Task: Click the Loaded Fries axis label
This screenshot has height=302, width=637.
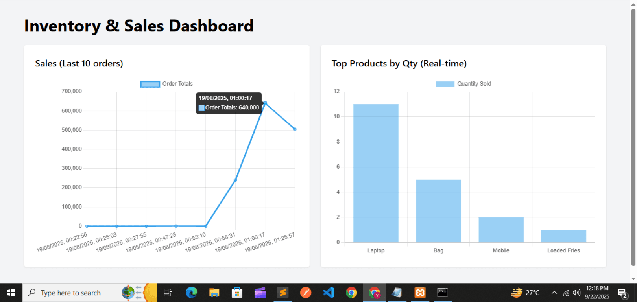Action: [563, 250]
